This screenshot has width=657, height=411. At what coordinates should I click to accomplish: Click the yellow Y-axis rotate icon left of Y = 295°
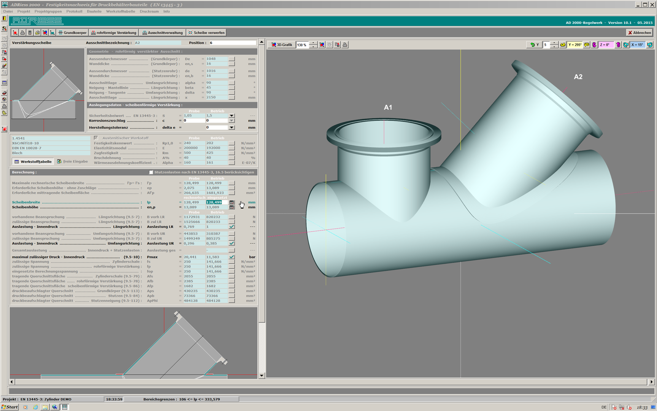pos(563,45)
